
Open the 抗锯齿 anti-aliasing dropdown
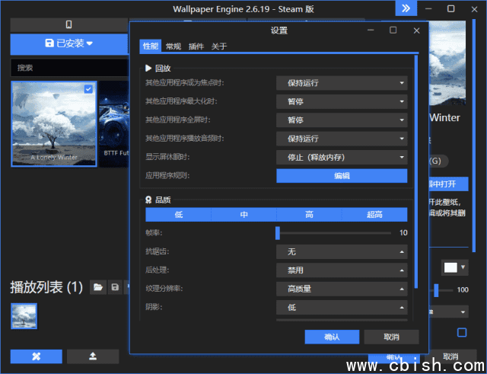(341, 251)
